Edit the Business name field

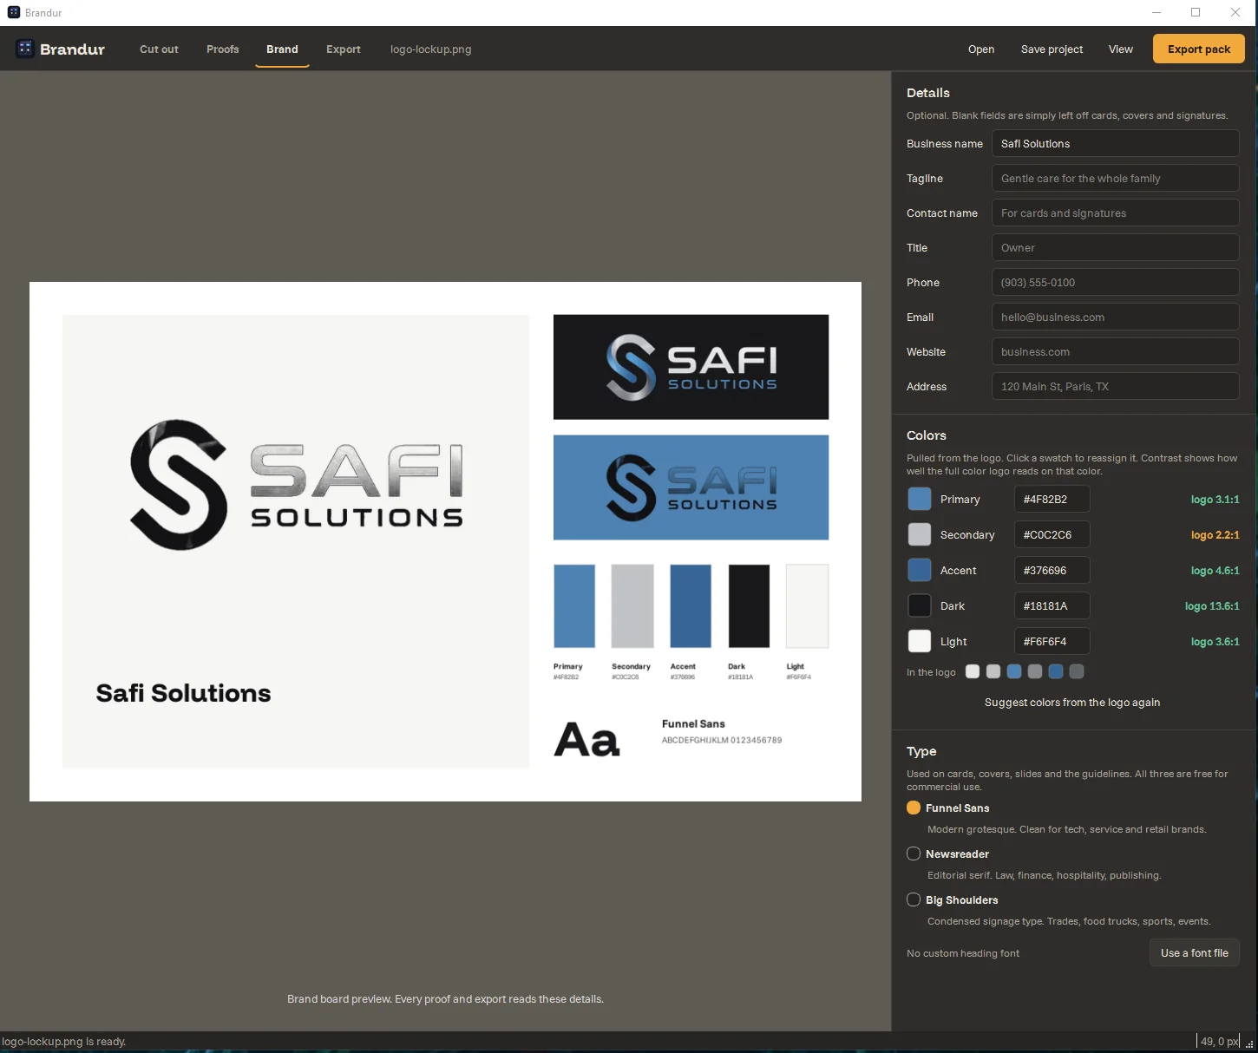click(1115, 144)
